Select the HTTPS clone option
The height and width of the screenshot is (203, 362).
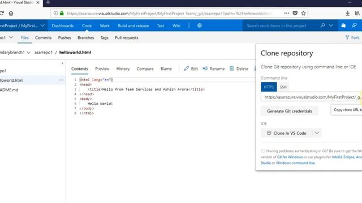269,87
